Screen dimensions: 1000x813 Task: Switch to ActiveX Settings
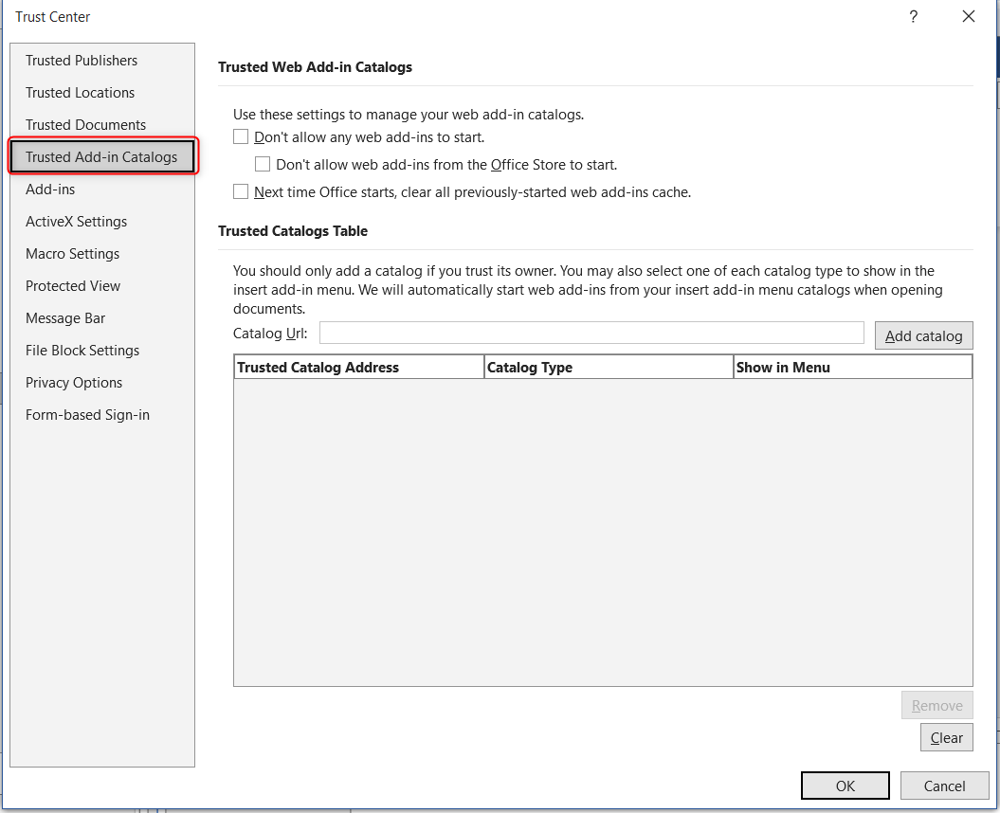pos(76,221)
